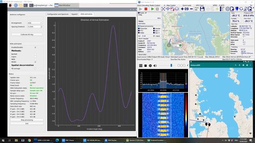Viewport: 255px width, 143px height.
Task: Open RS41 Tracker settings gear icon
Action: 228,9
